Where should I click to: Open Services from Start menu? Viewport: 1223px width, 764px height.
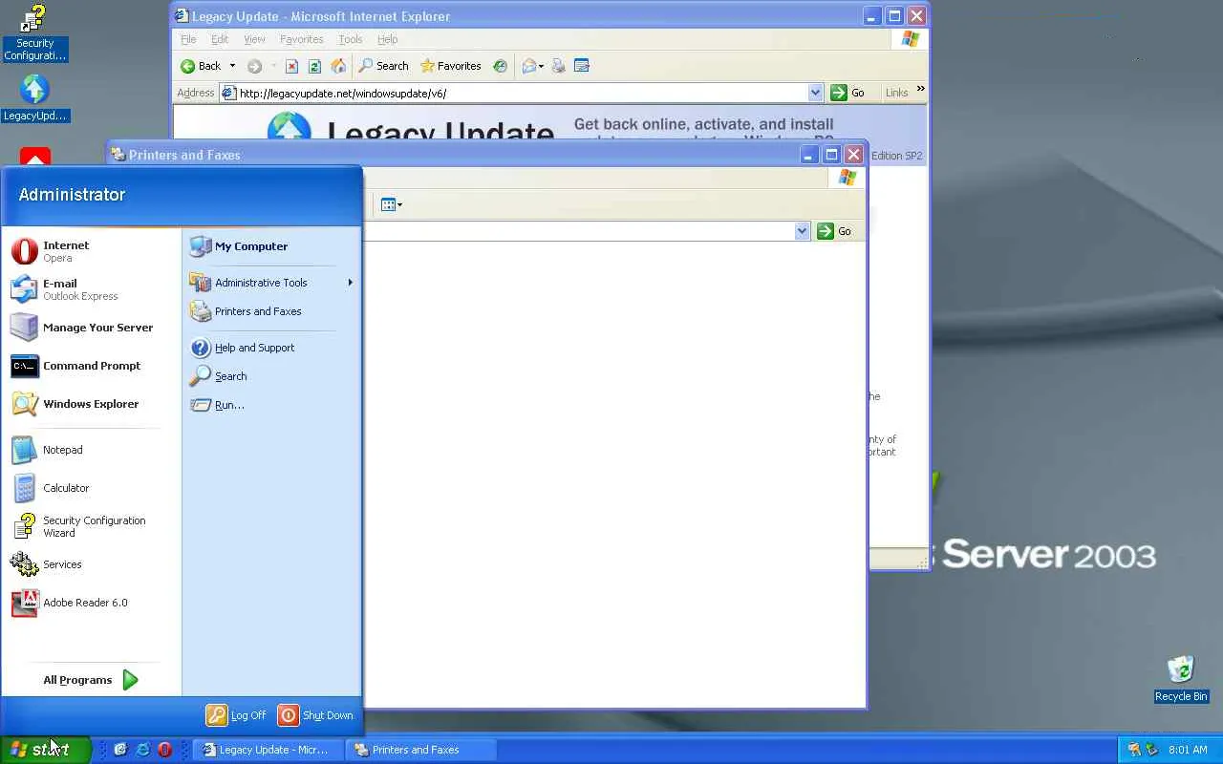point(92,564)
